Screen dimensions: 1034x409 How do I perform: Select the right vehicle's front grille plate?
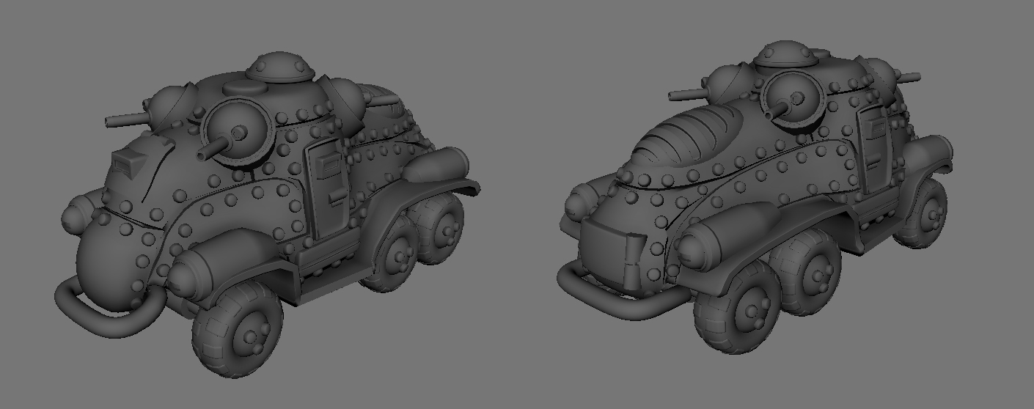[611, 254]
